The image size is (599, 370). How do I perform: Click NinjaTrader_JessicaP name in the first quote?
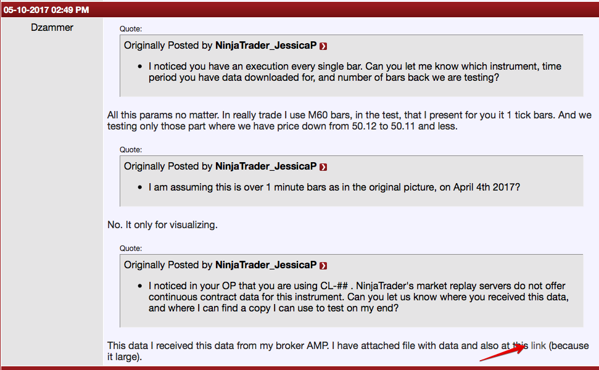[x=266, y=46]
